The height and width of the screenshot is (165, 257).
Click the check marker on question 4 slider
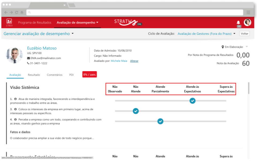[160, 121]
